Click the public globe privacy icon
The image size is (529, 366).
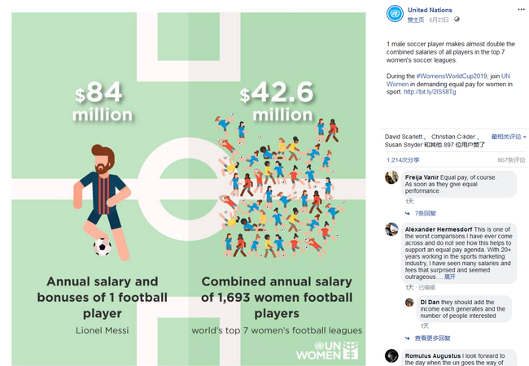point(457,20)
